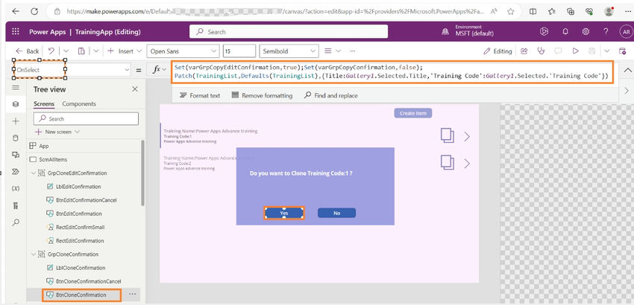Select the App item in the tree
This screenshot has width=634, height=305.
44,146
